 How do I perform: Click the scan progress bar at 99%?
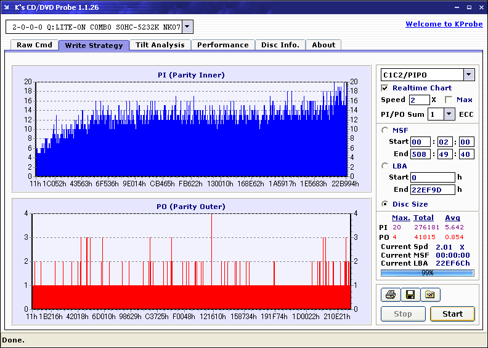[x=427, y=272]
